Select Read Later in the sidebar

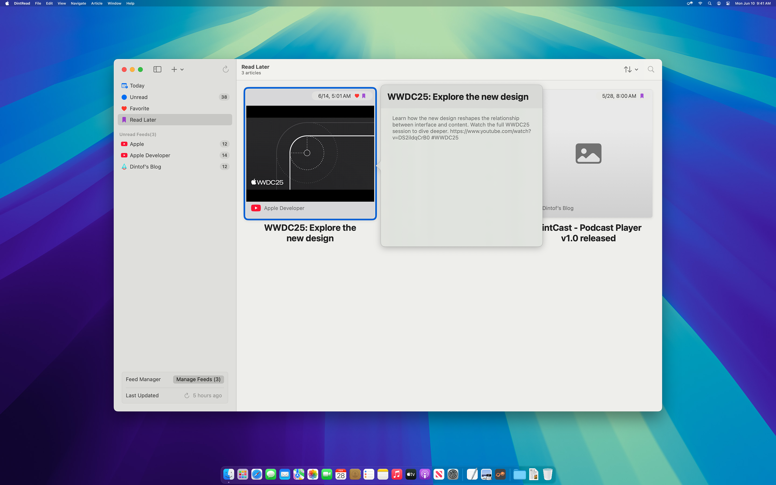[175, 120]
